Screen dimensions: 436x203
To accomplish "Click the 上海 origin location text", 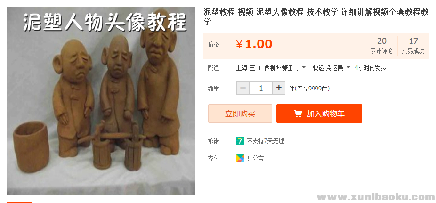I will pos(242,68).
